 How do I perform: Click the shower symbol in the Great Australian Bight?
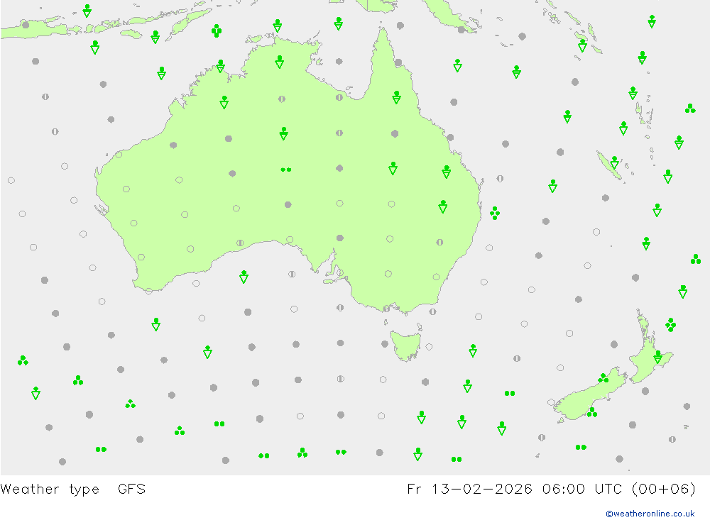pyautogui.click(x=244, y=277)
